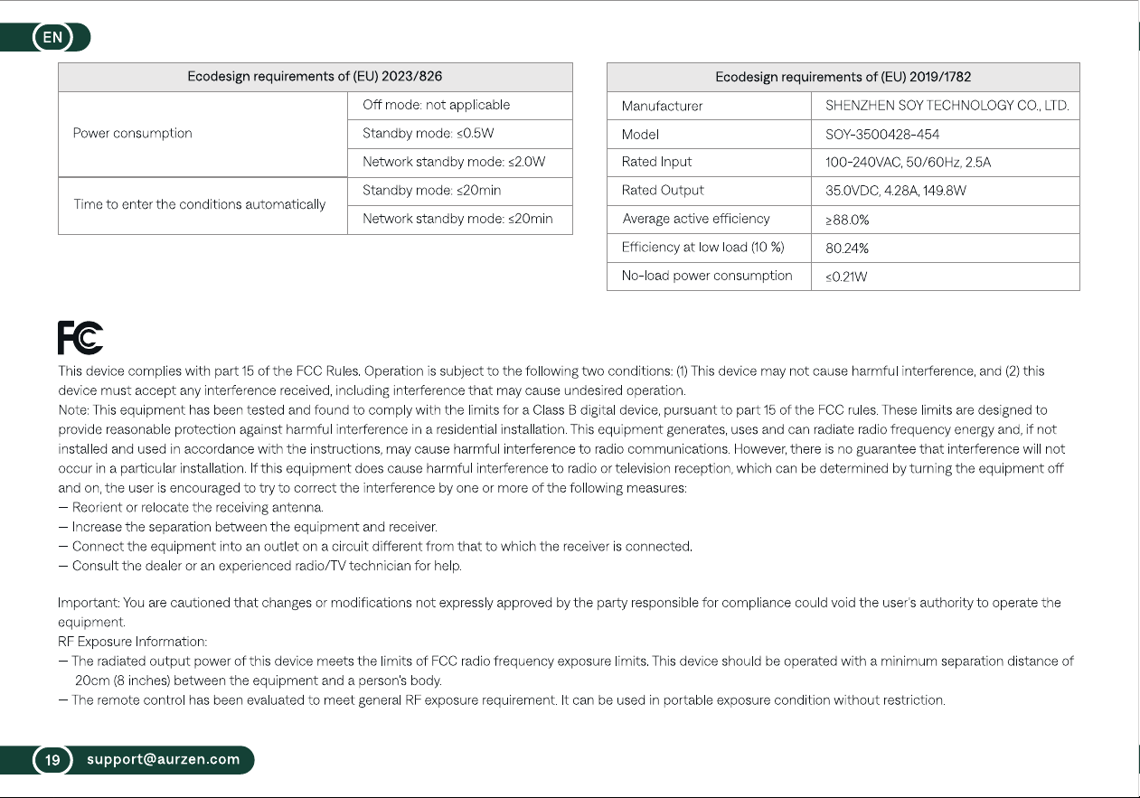This screenshot has height=798, width=1140.
Task: Click the Off mode: not applicable cell
Action: [460, 105]
